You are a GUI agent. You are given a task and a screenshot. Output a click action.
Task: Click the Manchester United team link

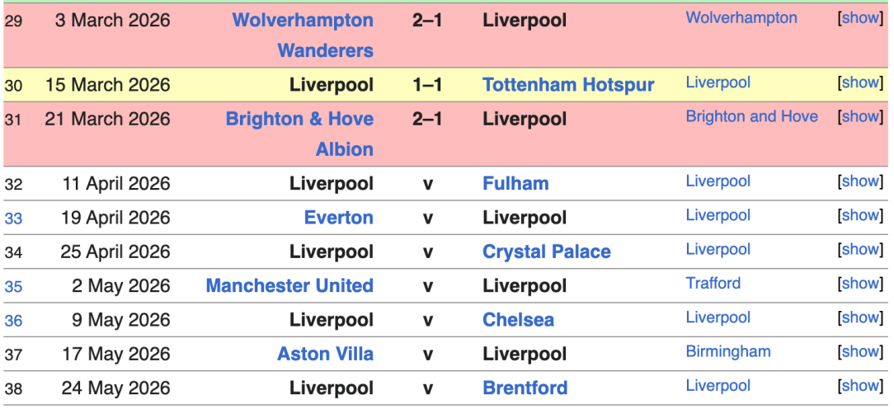289,286
